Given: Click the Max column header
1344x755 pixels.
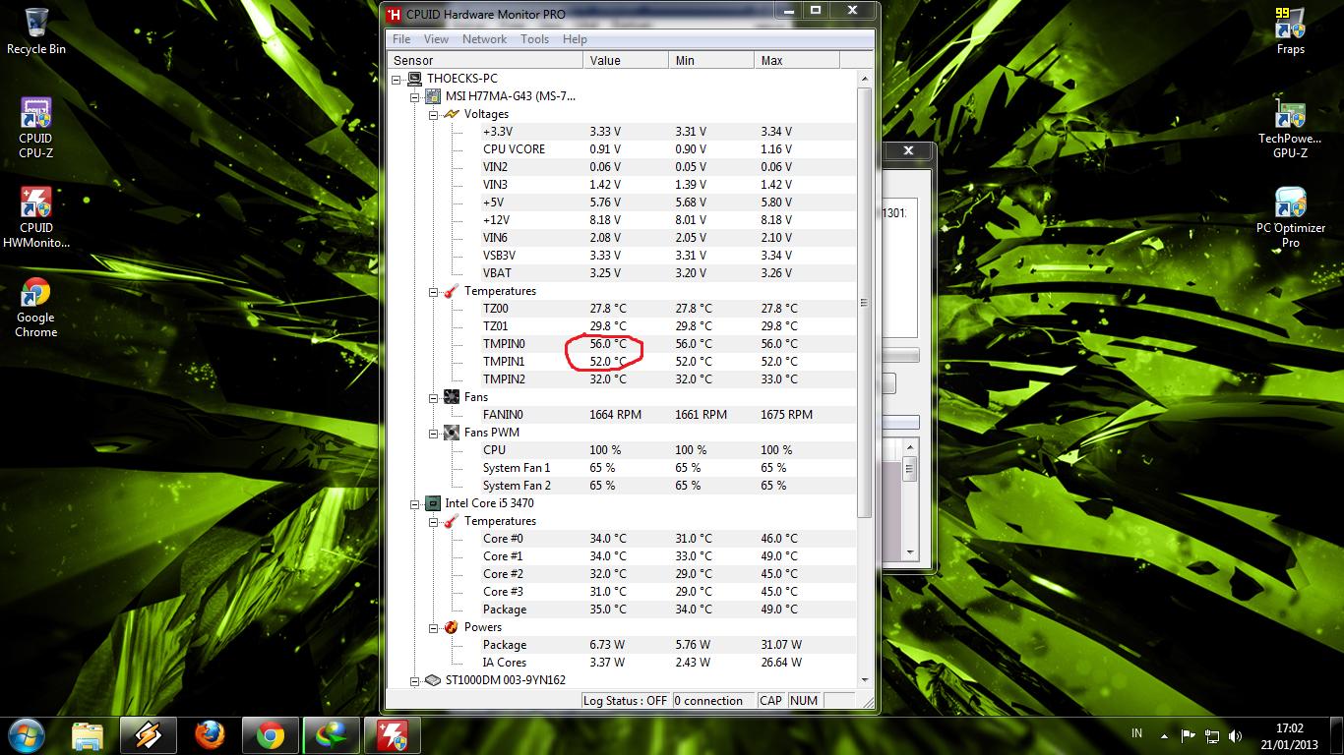Looking at the screenshot, I should click(x=797, y=60).
